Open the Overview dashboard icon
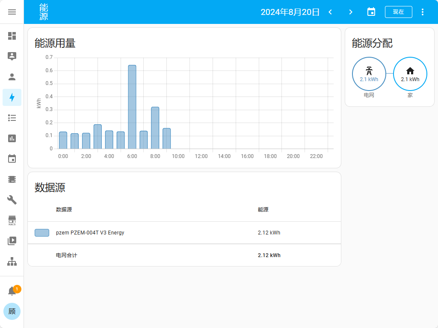This screenshot has height=328, width=438. coord(12,36)
